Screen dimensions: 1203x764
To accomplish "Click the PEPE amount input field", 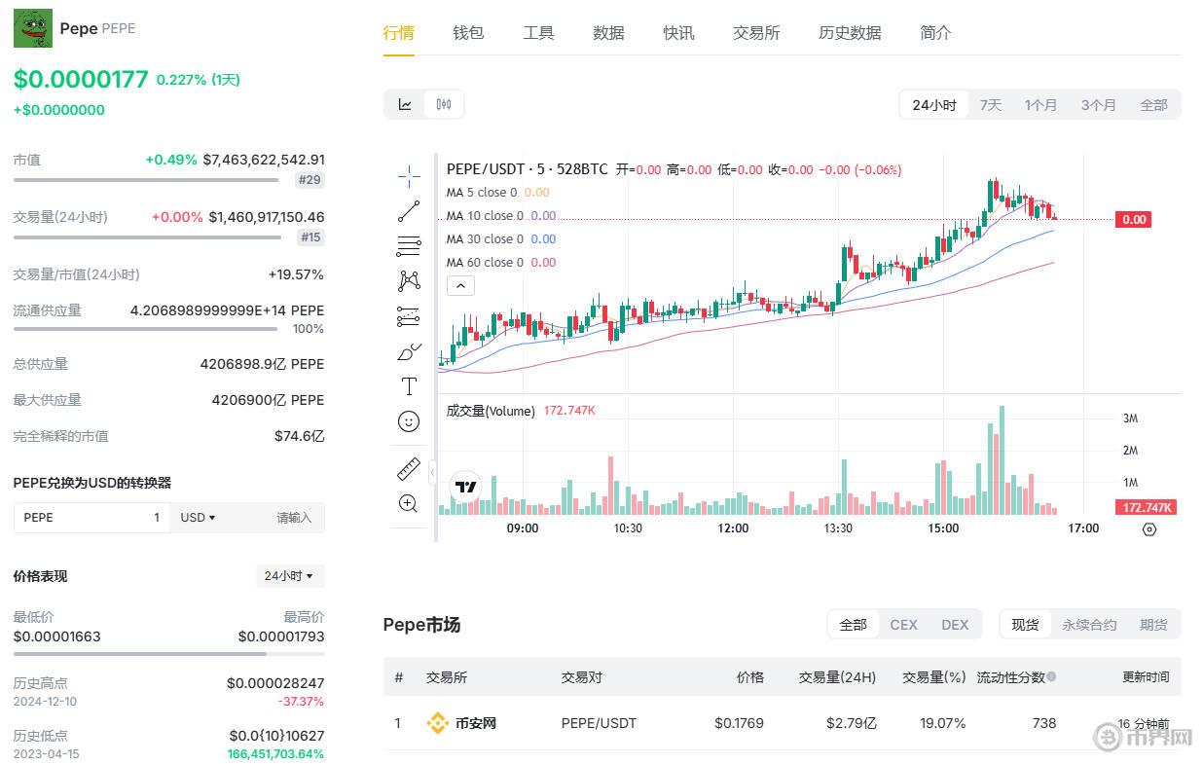I will (x=91, y=518).
